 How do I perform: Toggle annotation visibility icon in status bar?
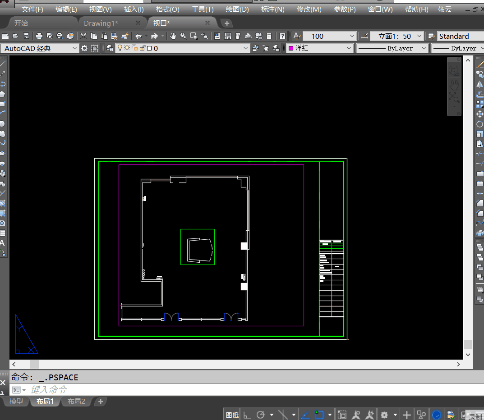[x=356, y=415]
